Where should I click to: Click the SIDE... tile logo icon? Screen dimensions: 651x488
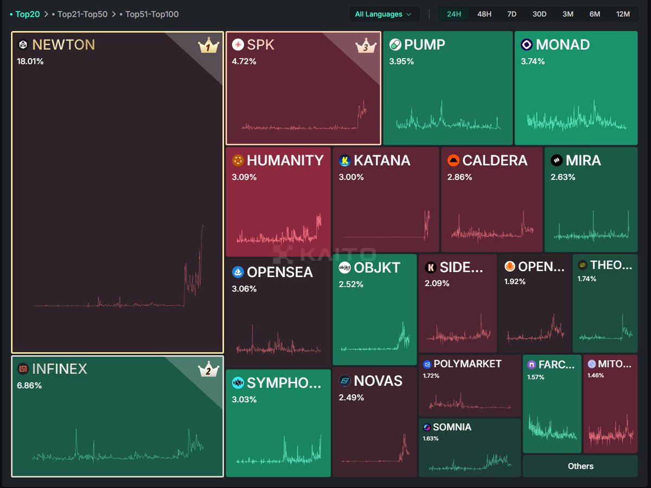coord(431,267)
